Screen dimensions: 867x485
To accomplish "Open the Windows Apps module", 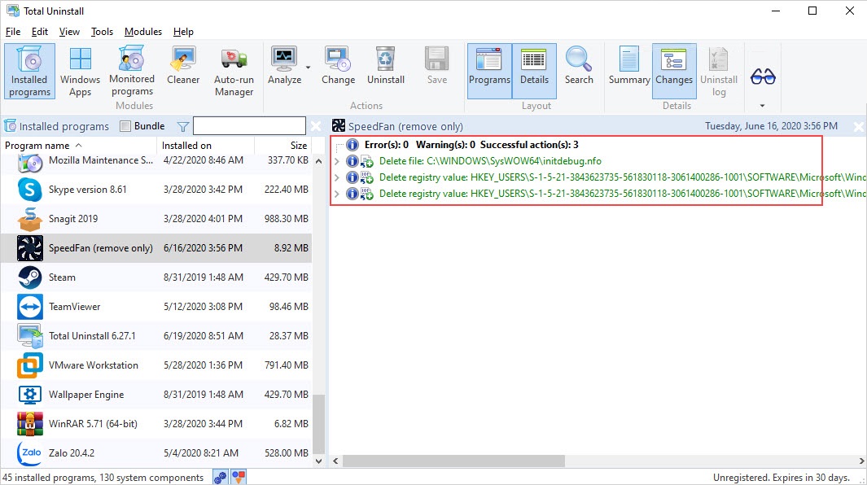I will pos(80,71).
